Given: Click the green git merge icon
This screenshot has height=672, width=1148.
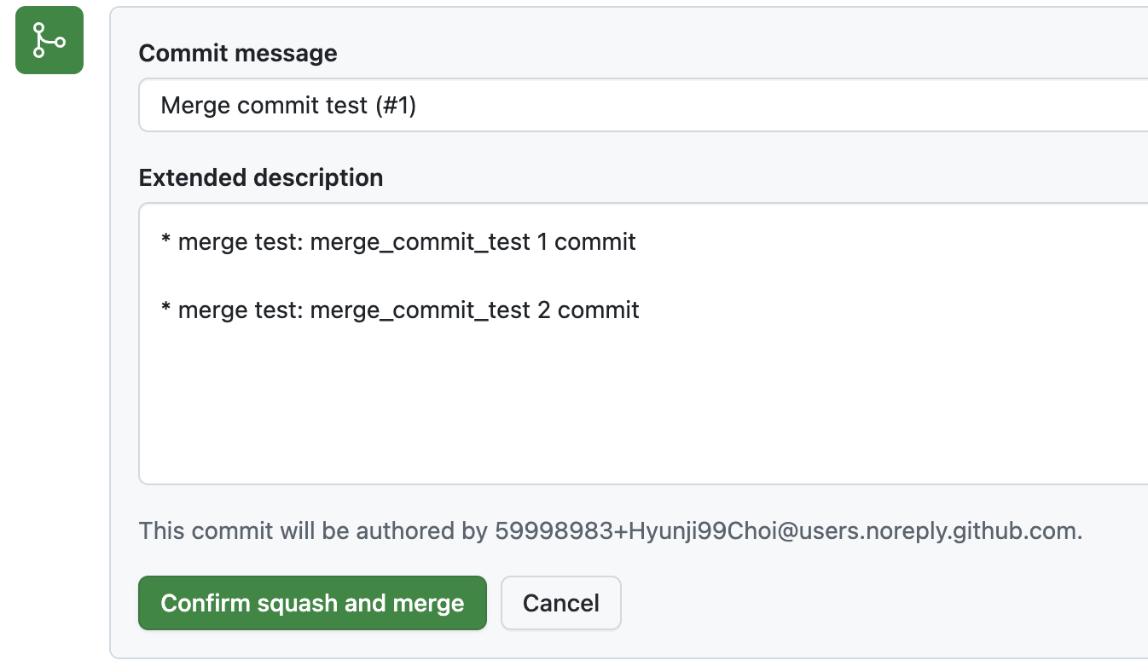Looking at the screenshot, I should pos(49,40).
